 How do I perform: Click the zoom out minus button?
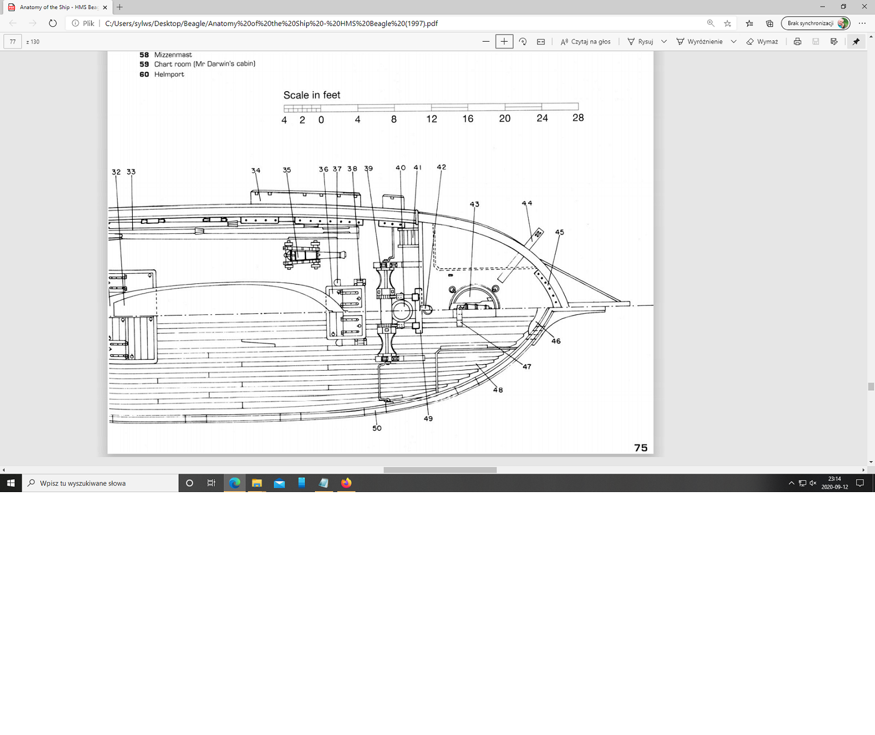(486, 42)
